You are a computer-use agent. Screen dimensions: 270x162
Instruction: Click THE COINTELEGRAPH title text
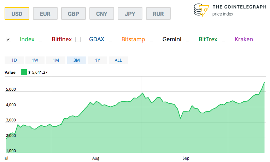tap(240, 7)
